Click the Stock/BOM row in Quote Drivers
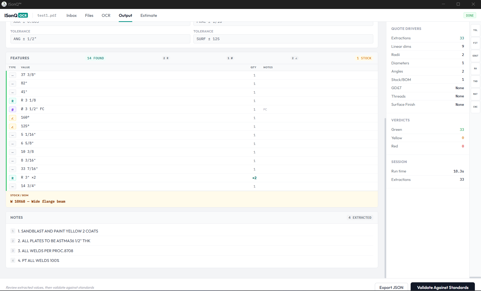This screenshot has height=291, width=481. 428,80
